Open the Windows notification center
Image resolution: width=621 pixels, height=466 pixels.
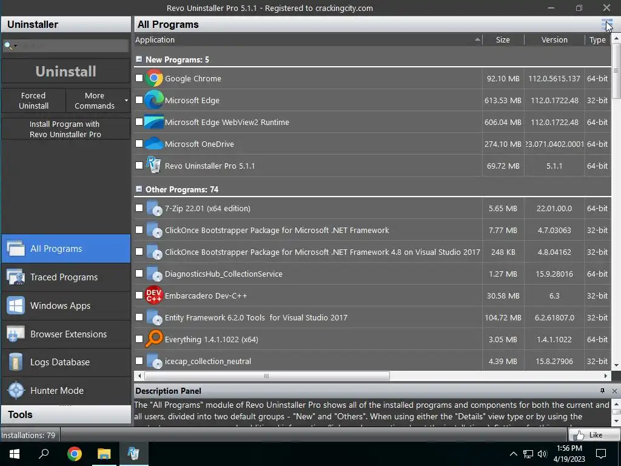[601, 454]
